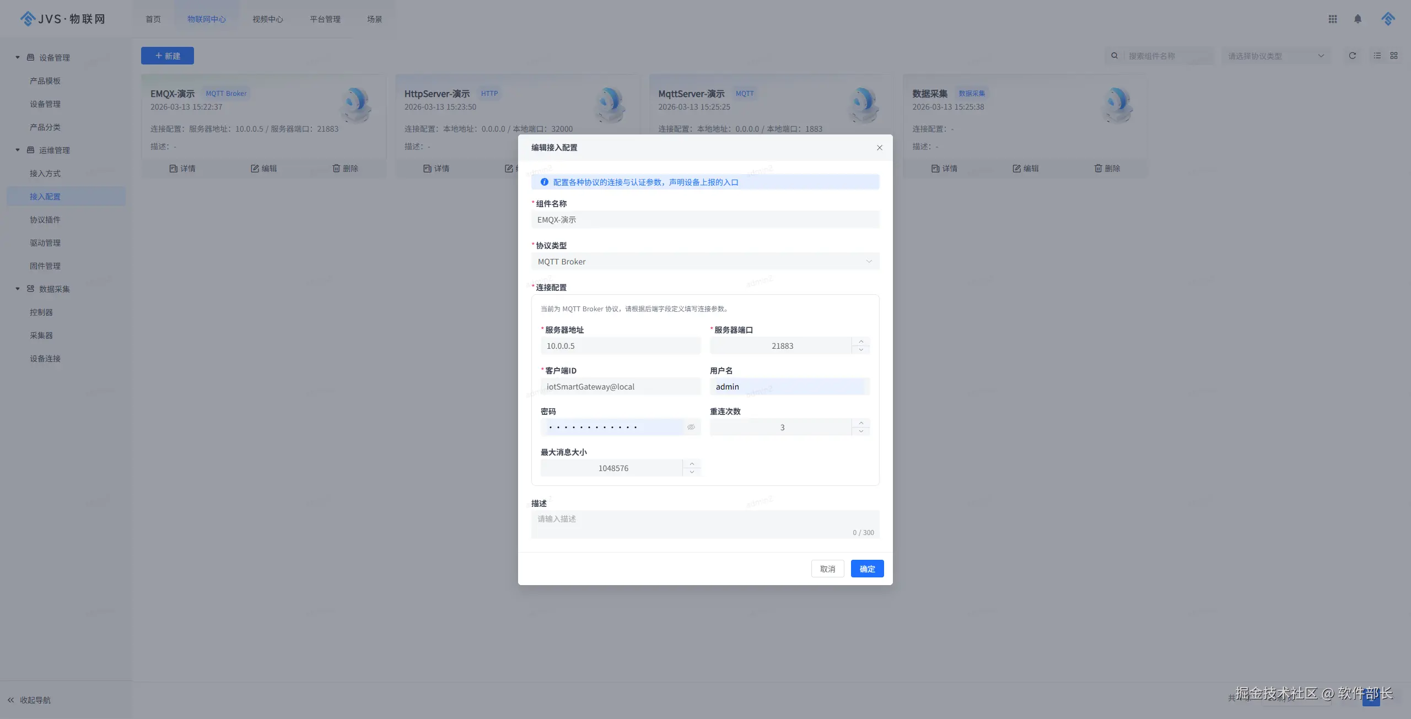Switch to card grid view icon
Screen dimensions: 1411x719
tap(1394, 56)
